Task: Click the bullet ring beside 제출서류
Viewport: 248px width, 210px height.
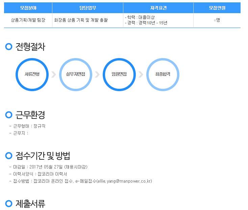Action: click(x=9, y=204)
